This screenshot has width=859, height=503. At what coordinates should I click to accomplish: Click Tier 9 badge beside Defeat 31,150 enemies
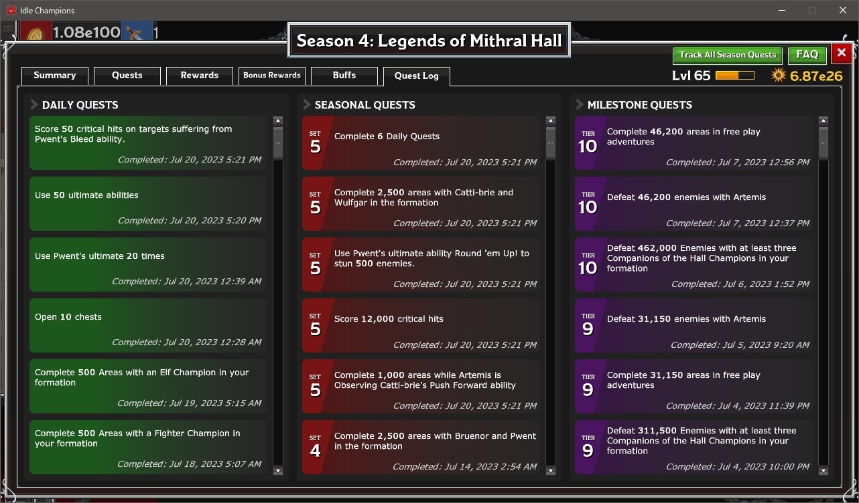point(588,325)
